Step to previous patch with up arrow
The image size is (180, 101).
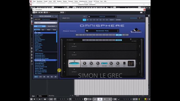(x=48, y=77)
